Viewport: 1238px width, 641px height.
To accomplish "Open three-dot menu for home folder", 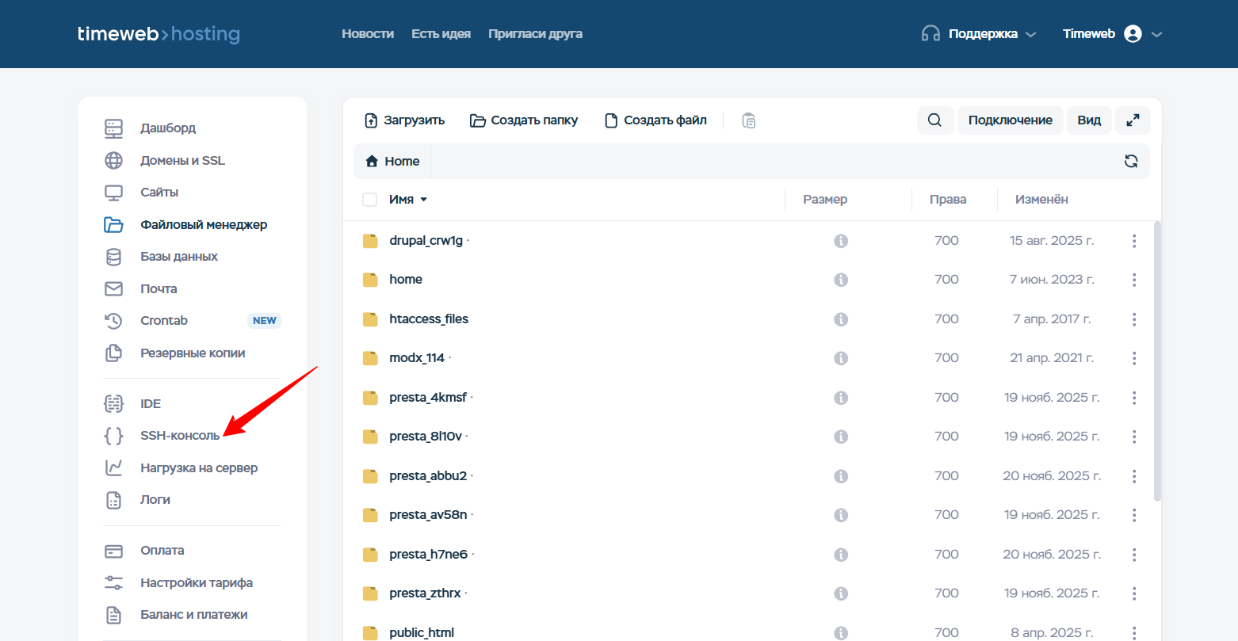I will (1134, 280).
